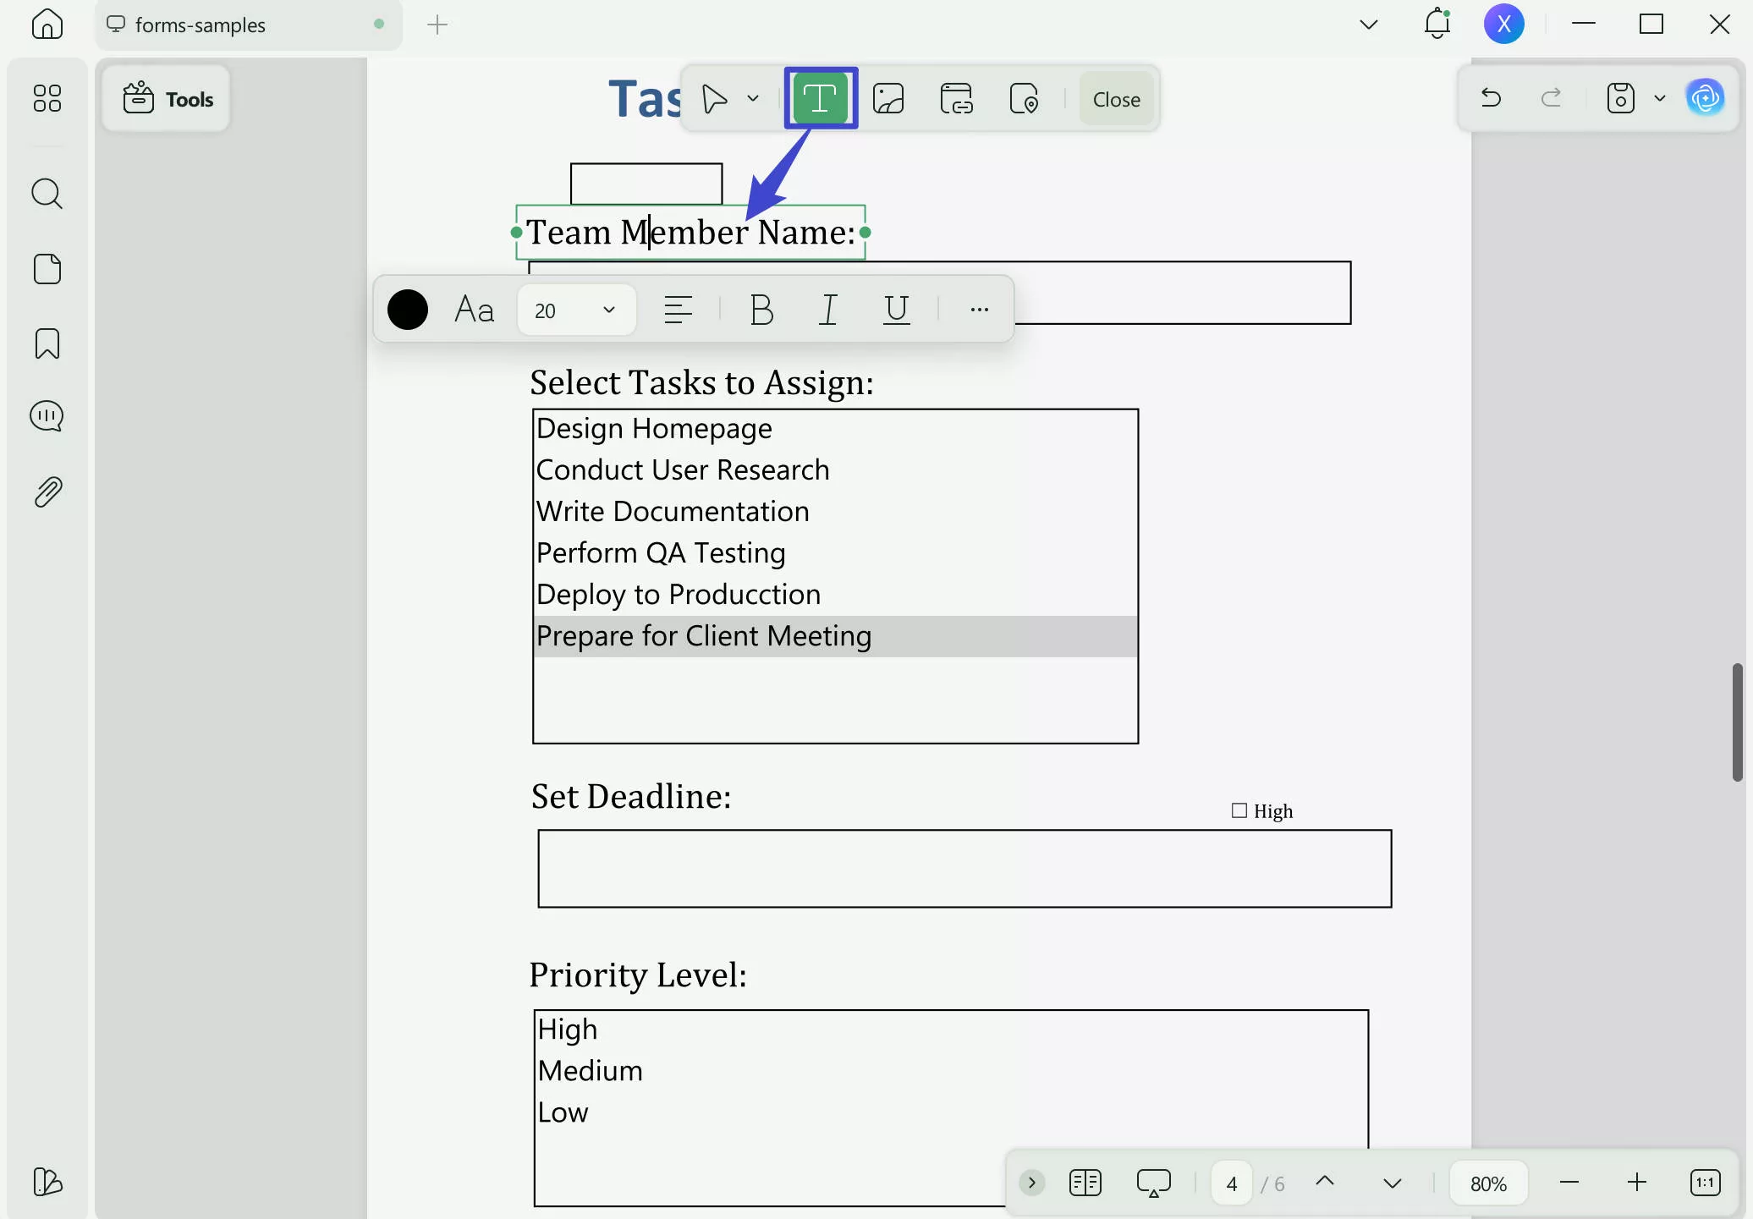Choose the Image insert tool

[888, 99]
